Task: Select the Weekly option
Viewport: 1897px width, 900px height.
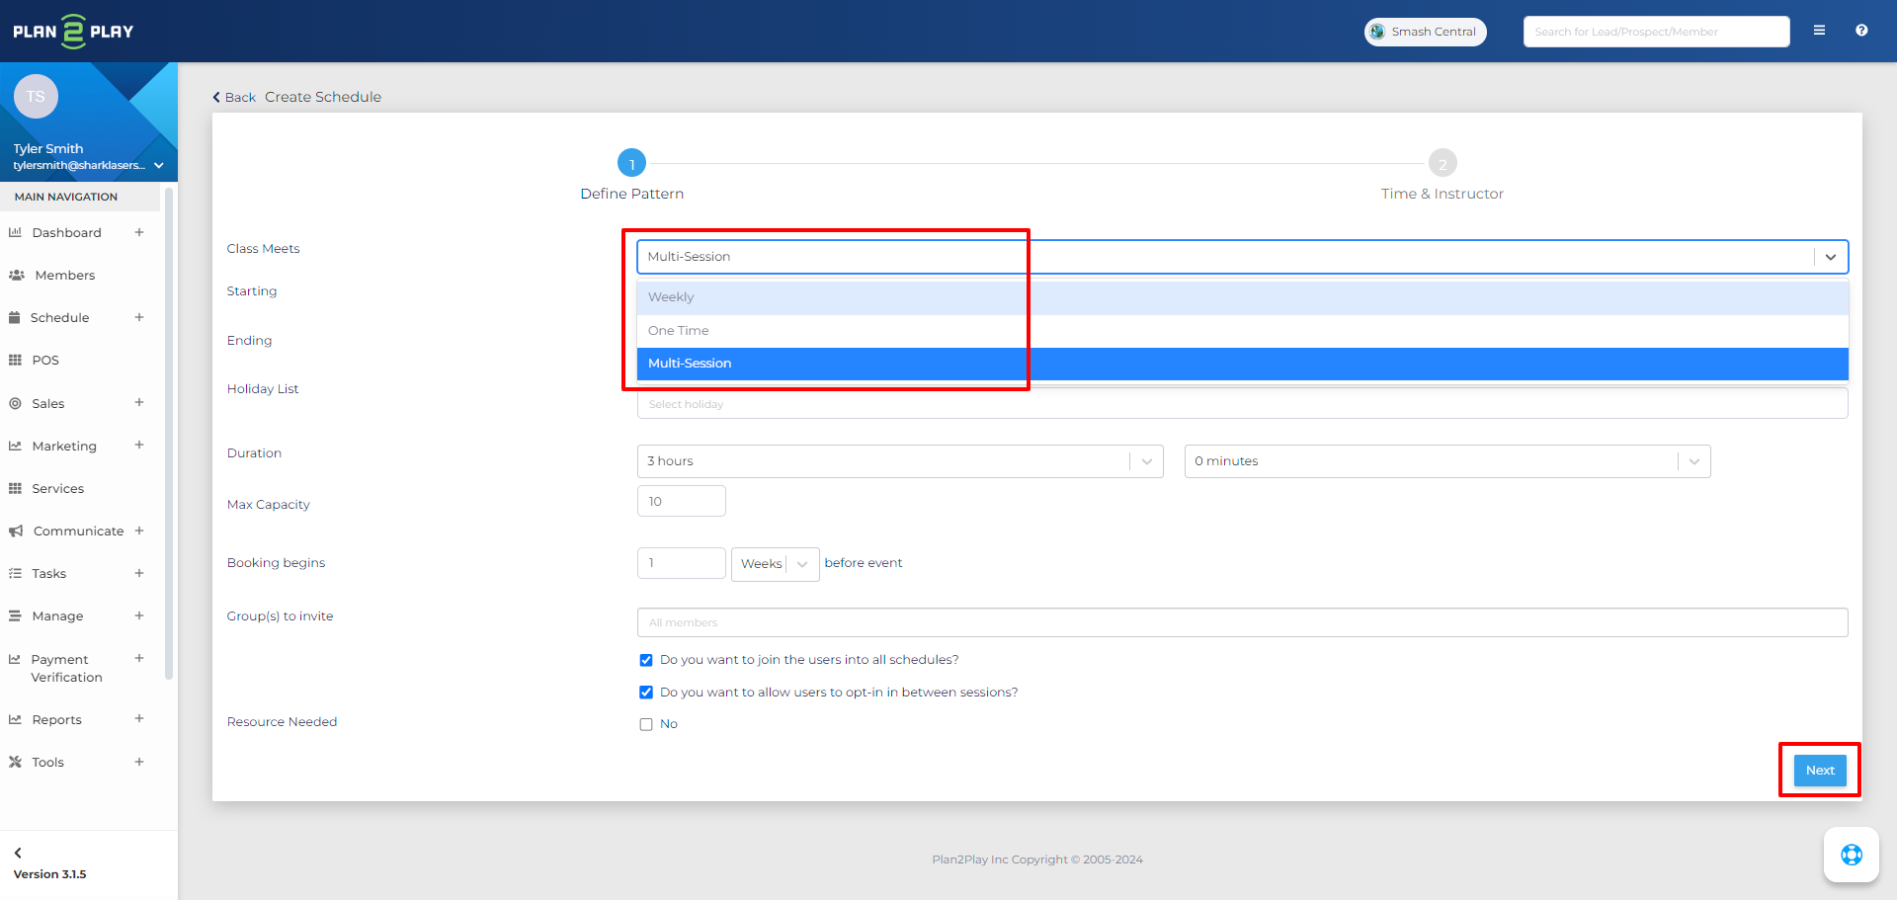Action: [x=1242, y=297]
